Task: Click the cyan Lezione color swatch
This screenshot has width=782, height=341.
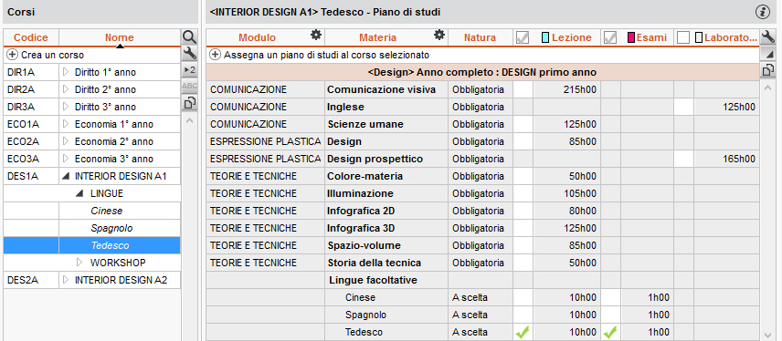Action: click(545, 37)
